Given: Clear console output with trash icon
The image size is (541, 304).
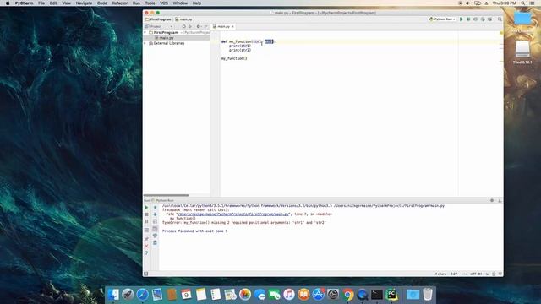Looking at the screenshot, I should (x=155, y=242).
